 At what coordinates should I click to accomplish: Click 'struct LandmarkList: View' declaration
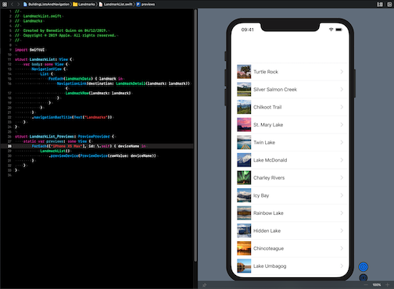44,59
